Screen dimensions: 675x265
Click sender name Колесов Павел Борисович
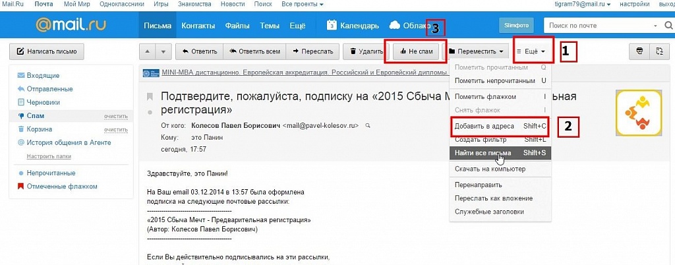click(234, 126)
